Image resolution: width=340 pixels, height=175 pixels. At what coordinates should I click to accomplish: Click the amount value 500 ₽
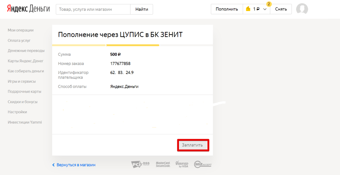click(x=115, y=54)
